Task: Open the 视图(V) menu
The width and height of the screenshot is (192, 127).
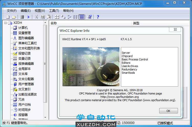Action: tap(40, 11)
